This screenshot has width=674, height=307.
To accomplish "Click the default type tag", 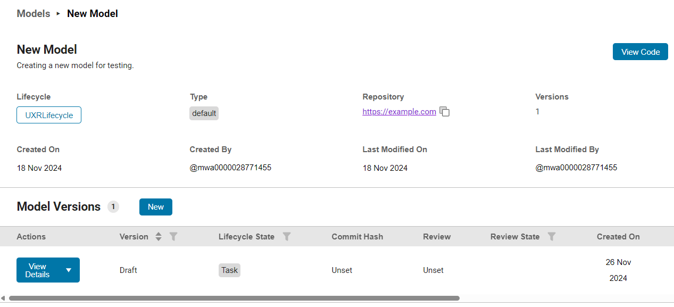I will [204, 113].
